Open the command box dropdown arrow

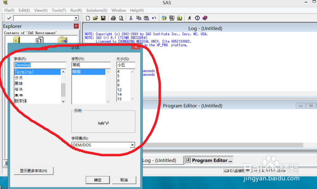(76, 18)
